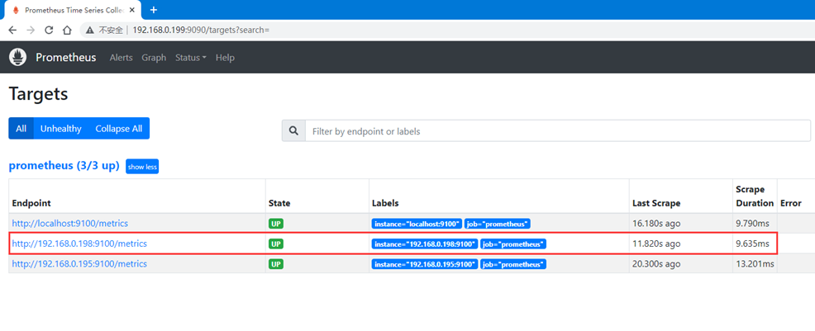Focus the Filter by endpoint or labels field

point(558,130)
